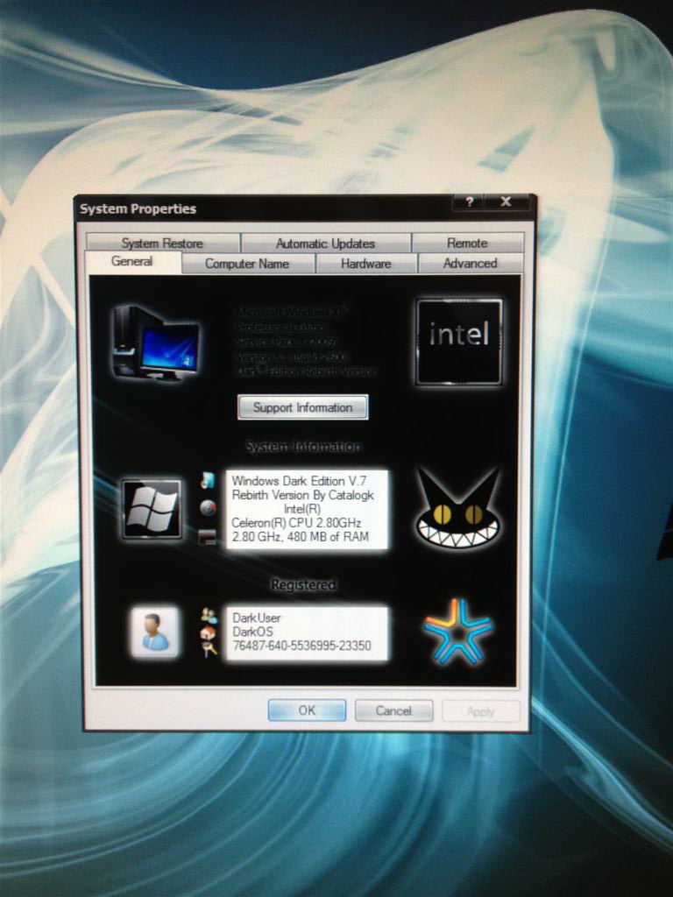Click the memory card icon beside RAM info

[x=208, y=537]
